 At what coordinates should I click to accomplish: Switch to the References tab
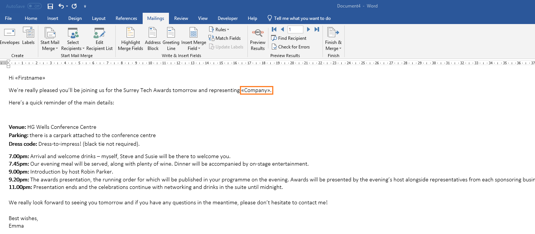point(126,18)
